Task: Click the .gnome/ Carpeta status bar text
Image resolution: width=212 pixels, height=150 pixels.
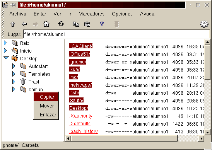Action: point(20,145)
